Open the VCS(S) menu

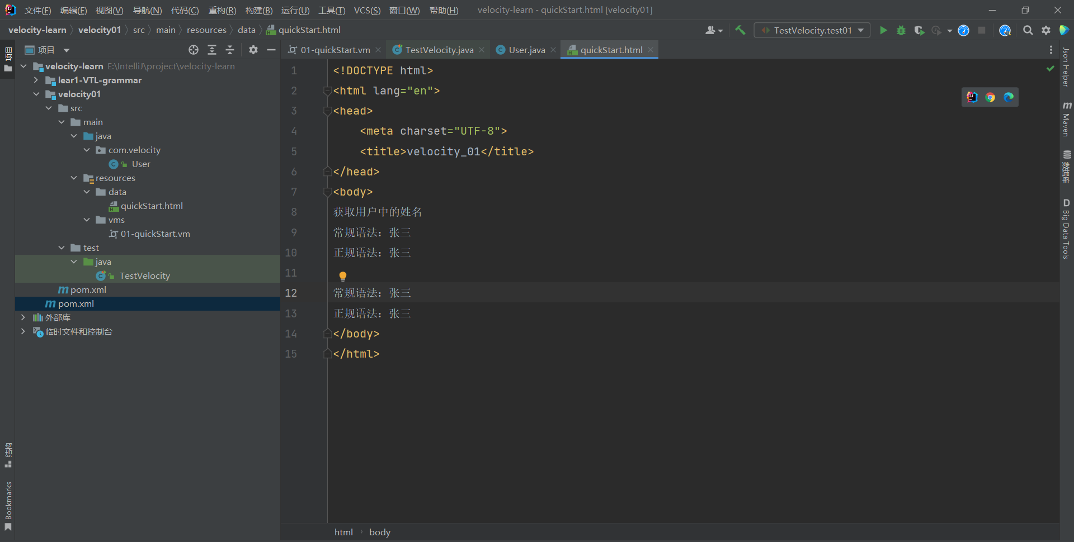pos(367,10)
